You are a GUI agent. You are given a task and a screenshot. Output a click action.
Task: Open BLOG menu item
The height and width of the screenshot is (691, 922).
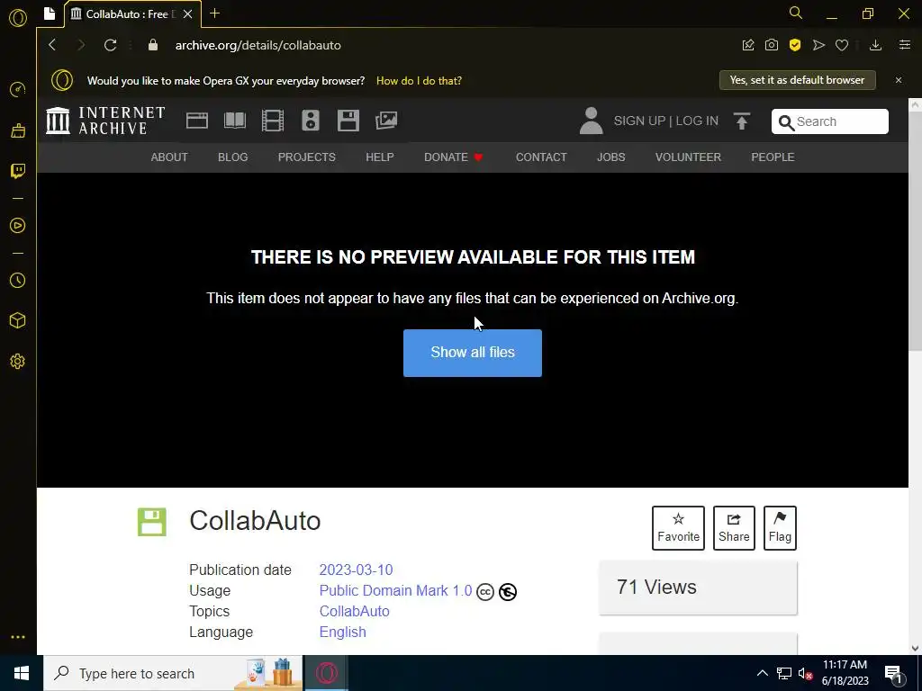233,157
